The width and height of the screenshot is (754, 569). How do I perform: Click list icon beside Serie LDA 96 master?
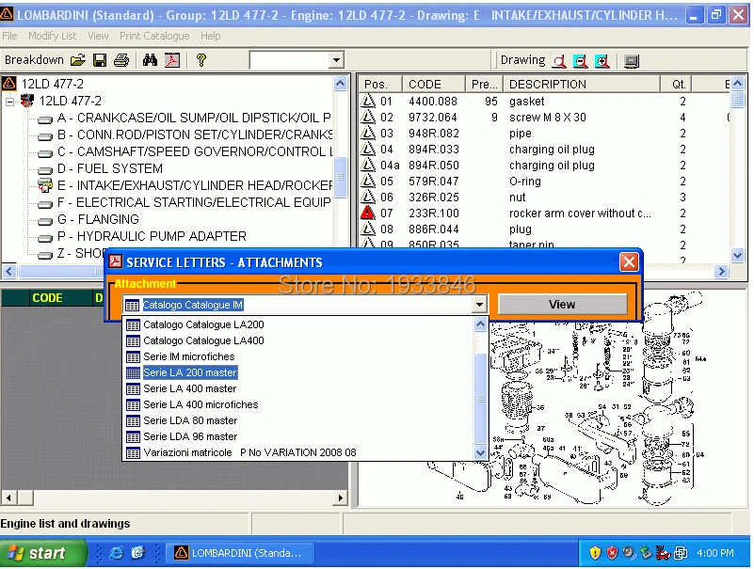tap(133, 436)
